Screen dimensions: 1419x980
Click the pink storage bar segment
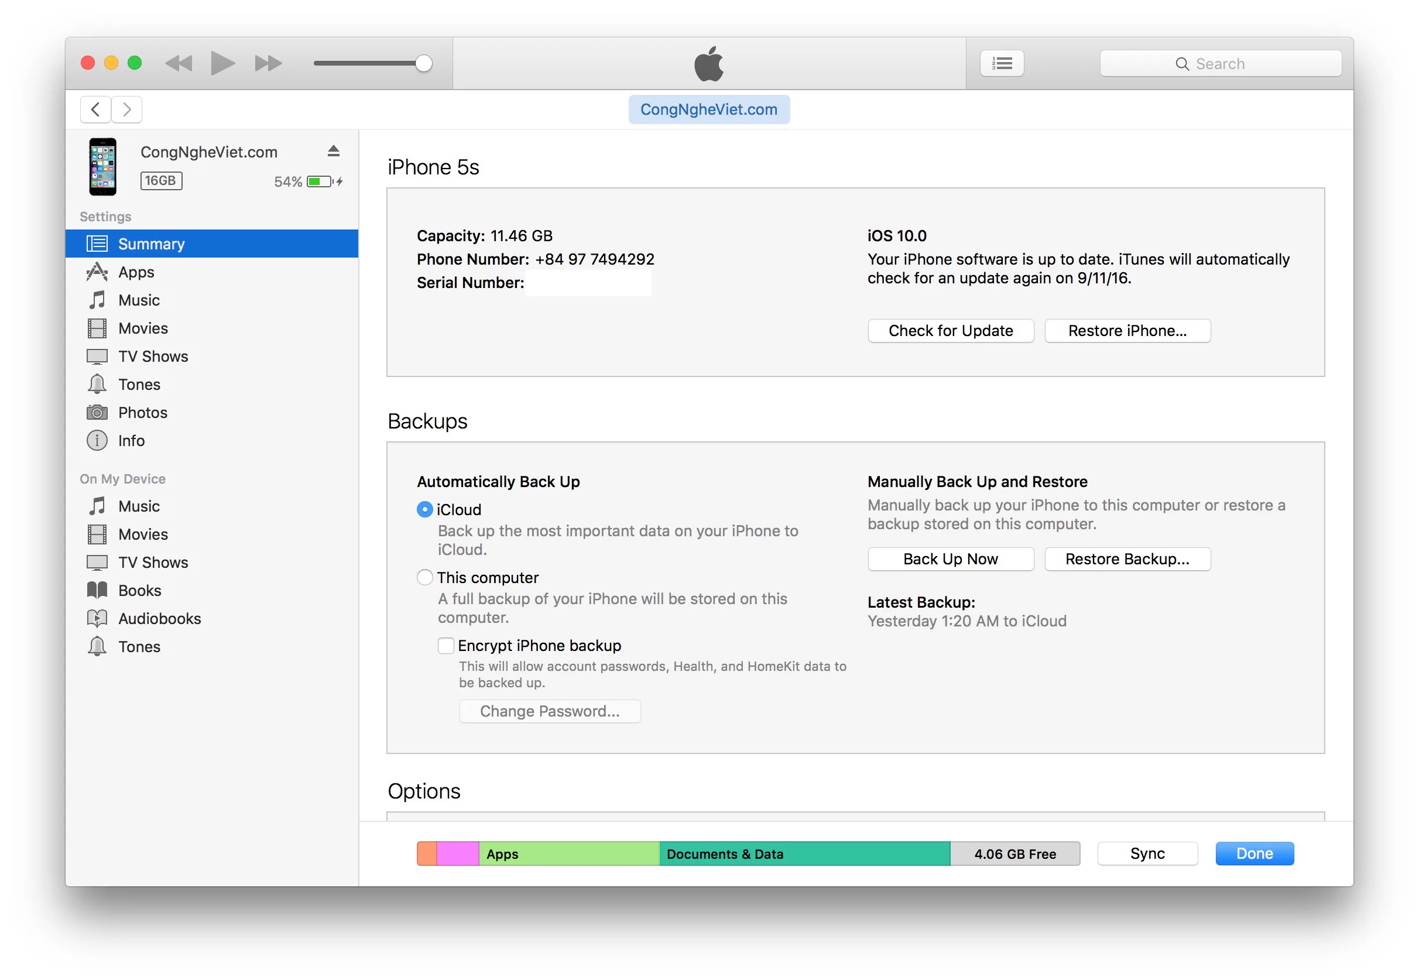(458, 854)
